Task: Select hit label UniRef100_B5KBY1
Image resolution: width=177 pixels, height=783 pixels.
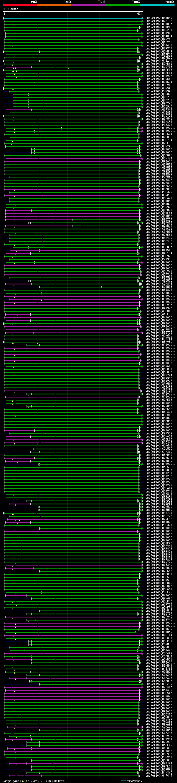Action: pyautogui.click(x=159, y=64)
